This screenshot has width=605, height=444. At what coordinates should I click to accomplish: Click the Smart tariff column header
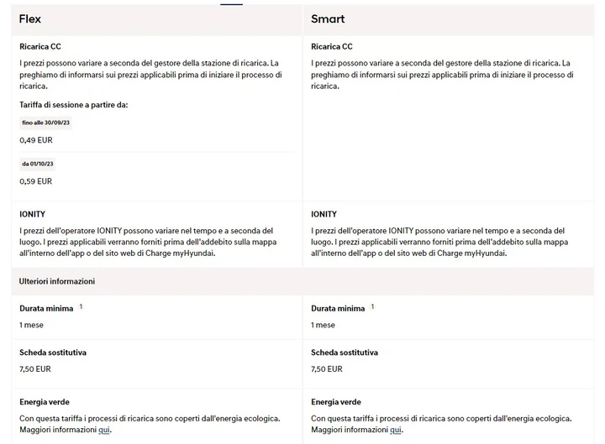click(449, 19)
